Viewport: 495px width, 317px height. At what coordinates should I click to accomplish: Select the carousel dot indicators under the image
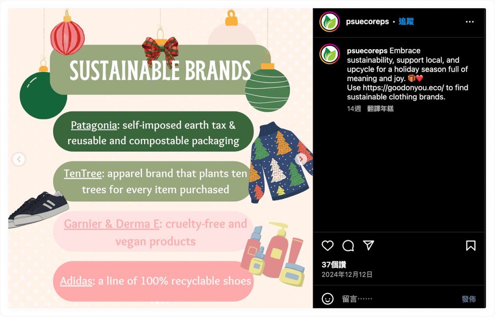click(x=160, y=303)
